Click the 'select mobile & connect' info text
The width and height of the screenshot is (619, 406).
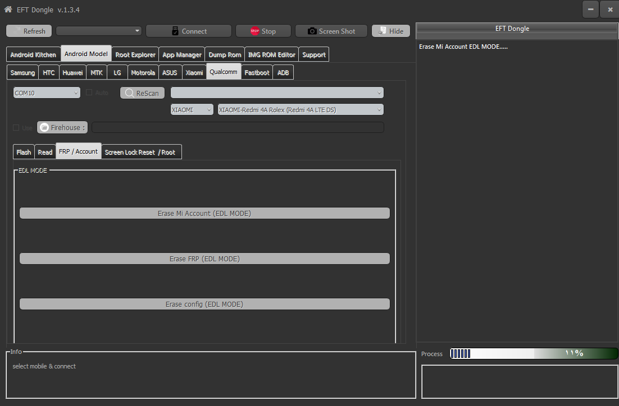pos(44,366)
